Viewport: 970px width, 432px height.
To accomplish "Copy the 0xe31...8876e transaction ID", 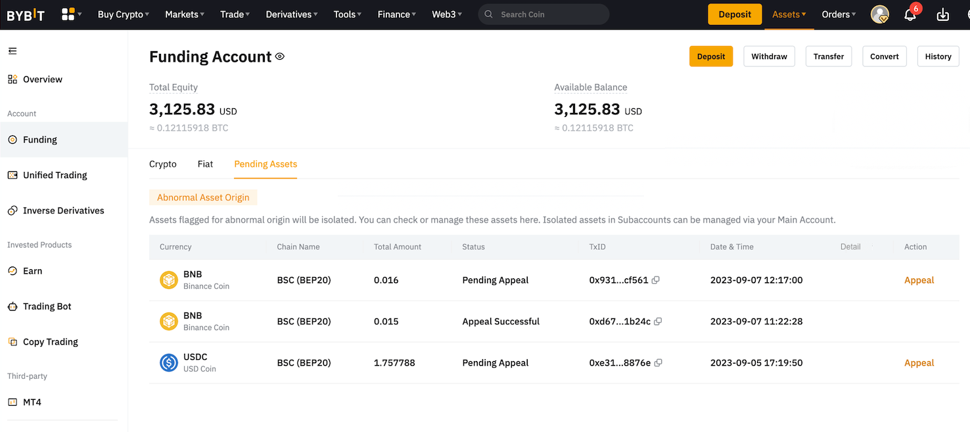I will pyautogui.click(x=658, y=363).
